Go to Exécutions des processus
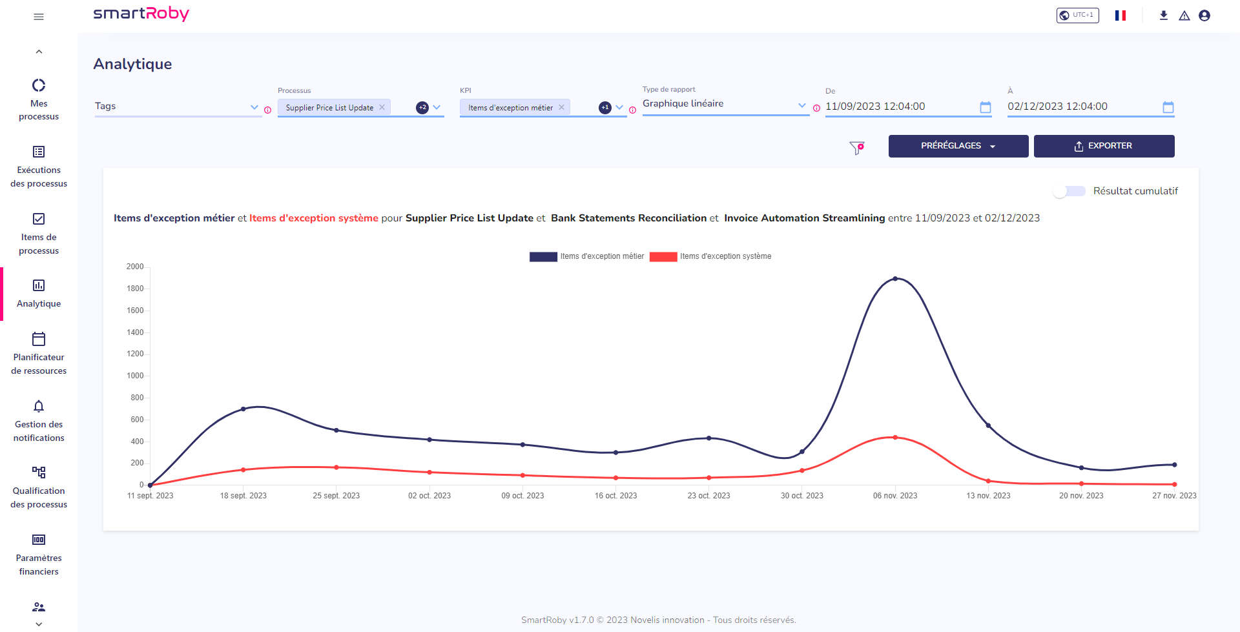Screen dimensions: 1240x632 [x=39, y=167]
